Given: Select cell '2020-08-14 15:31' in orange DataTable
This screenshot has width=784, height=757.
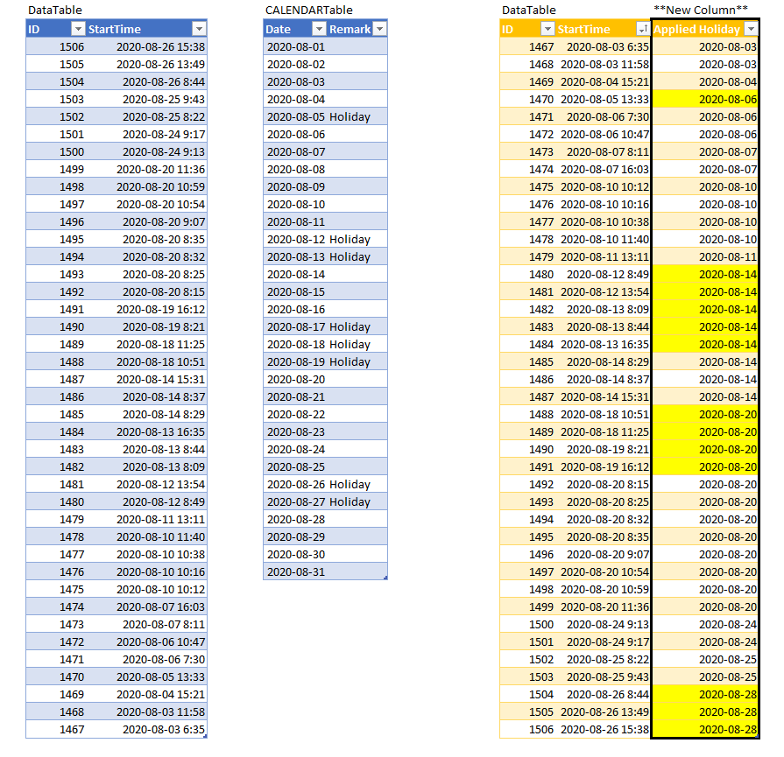Looking at the screenshot, I should 603,396.
